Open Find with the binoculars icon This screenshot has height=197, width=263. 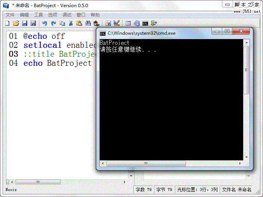(x=88, y=23)
